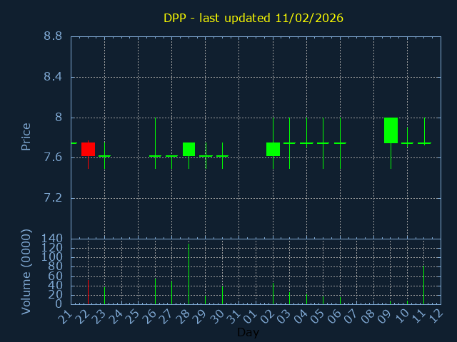Viewport: 457px width, 342px height.
Task: Click the 140 volume axis tick label
Action: (x=53, y=238)
